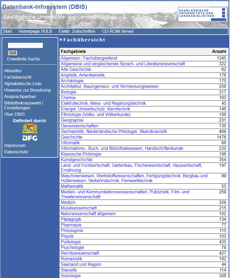Click the Hinweise zur Benutzung link
Image resolution: width=235 pixels, height=278 pixels.
click(27, 90)
